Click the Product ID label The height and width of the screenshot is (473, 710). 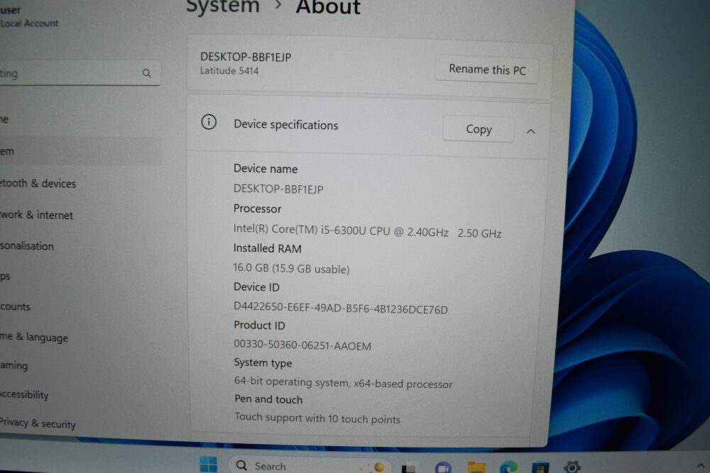click(259, 325)
